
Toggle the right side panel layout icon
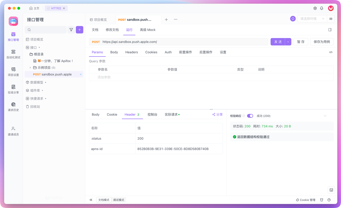[x=330, y=30]
